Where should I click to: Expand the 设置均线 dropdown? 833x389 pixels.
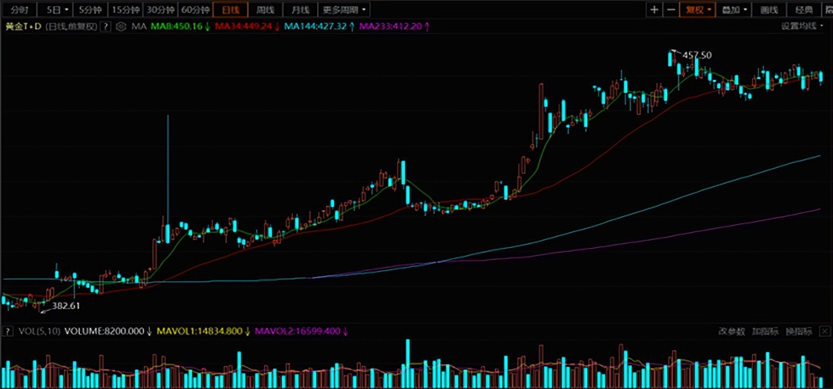coord(802,26)
